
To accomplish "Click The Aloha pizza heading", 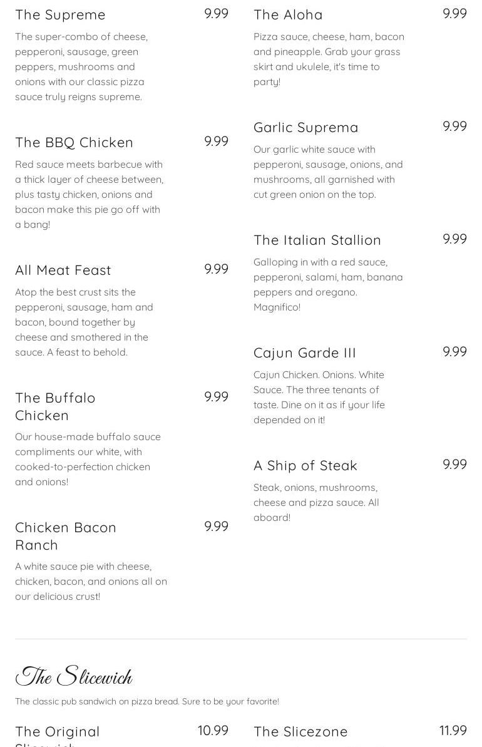I will point(288,15).
